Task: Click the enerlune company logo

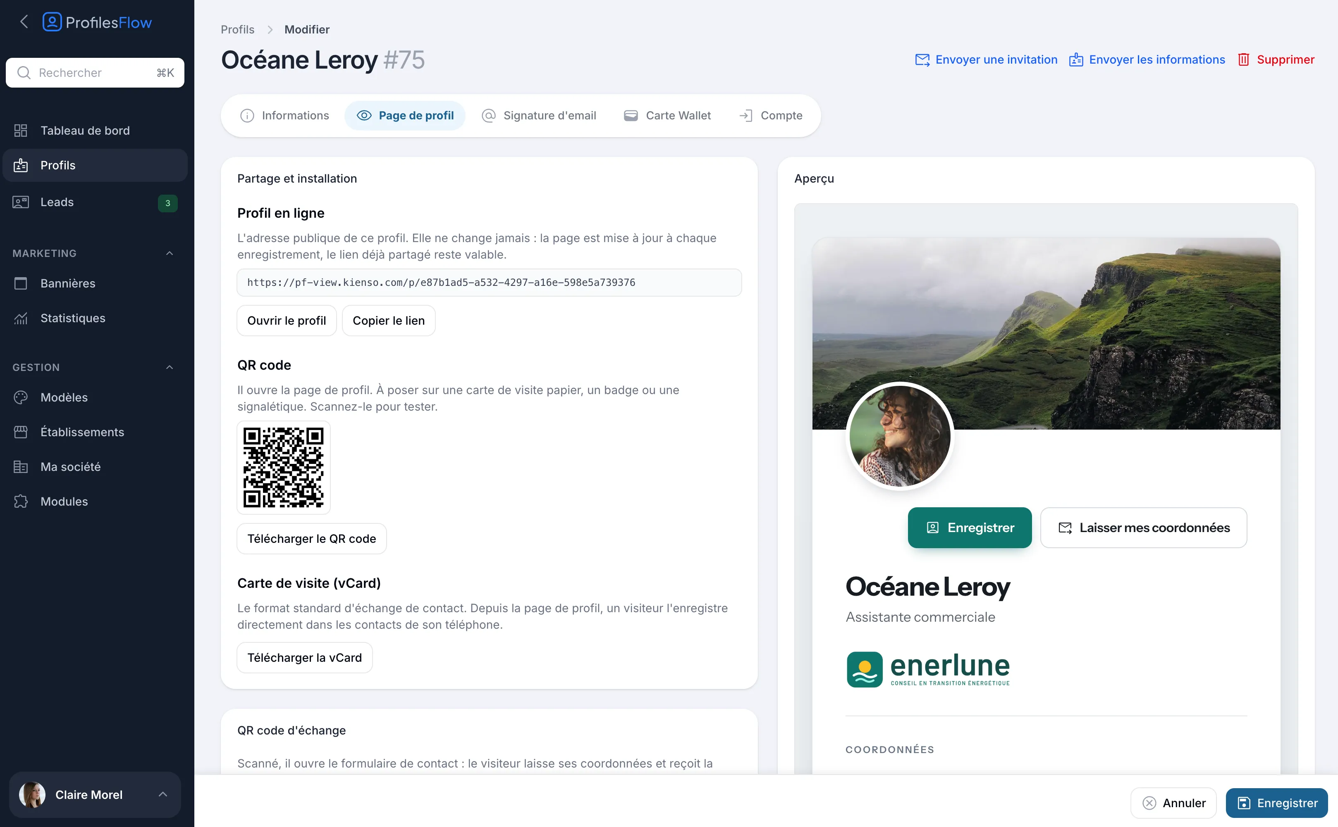Action: [x=928, y=669]
